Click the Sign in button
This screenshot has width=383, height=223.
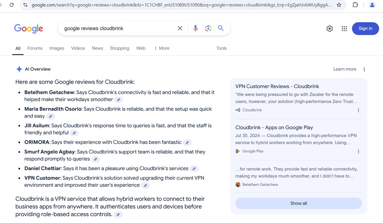point(365,28)
